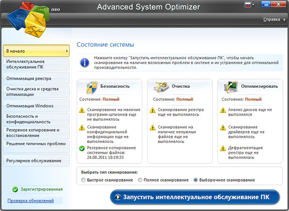Select В начало in sidebar
This screenshot has width=289, height=211.
[36, 51]
